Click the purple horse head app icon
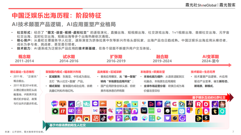 [119, 118]
